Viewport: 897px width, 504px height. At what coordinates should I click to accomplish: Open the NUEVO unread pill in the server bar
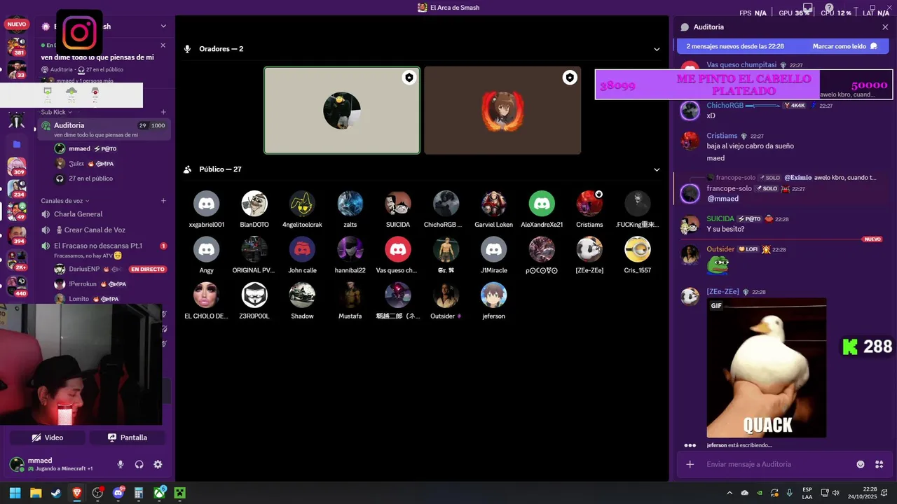[x=16, y=24]
